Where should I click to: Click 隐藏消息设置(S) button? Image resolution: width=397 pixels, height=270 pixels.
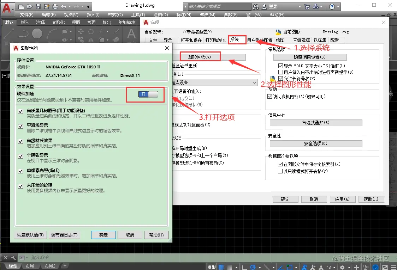[x=310, y=57]
